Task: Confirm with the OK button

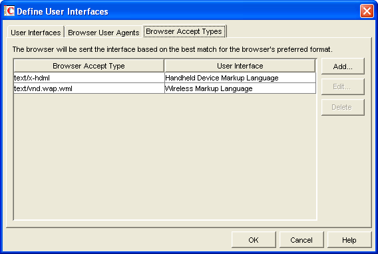Action: point(254,240)
